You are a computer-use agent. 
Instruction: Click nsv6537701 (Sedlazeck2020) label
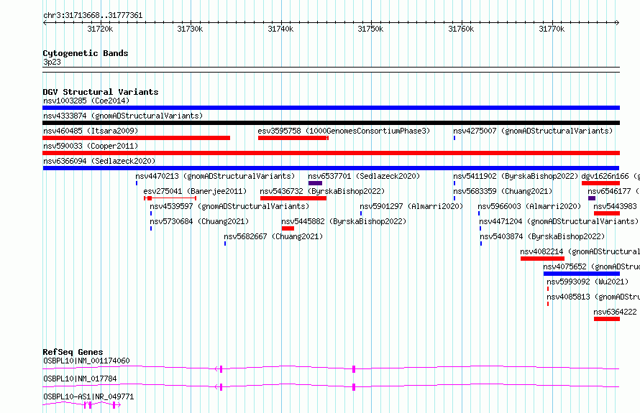pos(364,176)
